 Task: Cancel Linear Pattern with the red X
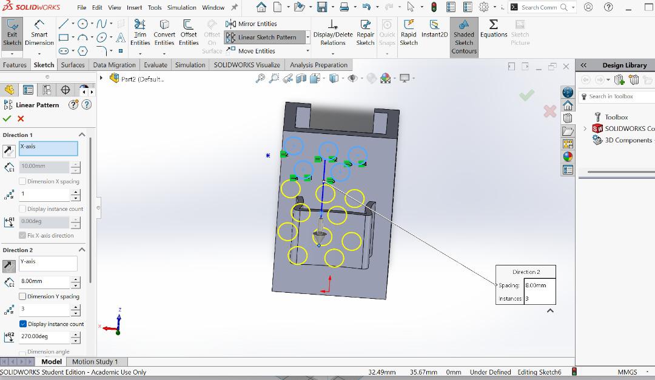pos(21,119)
